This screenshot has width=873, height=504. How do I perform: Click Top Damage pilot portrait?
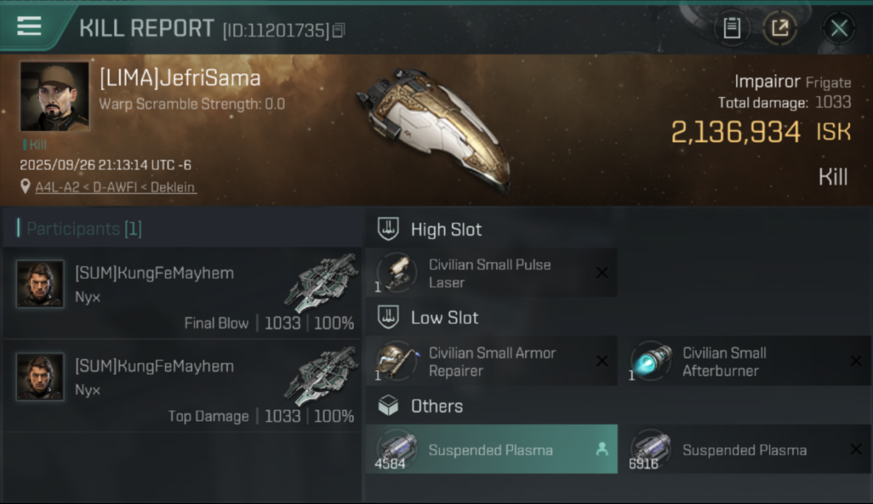click(40, 377)
